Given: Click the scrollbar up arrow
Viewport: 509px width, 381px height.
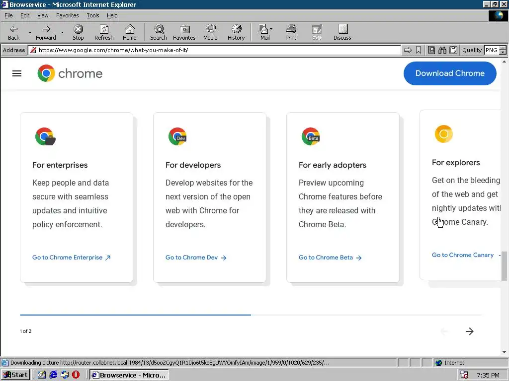Looking at the screenshot, I should pos(504,61).
